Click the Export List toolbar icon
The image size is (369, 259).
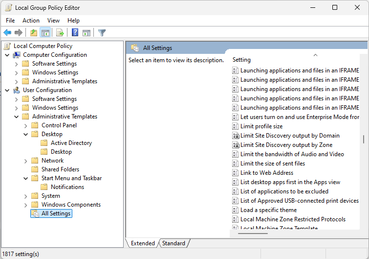pyautogui.click(x=60, y=32)
